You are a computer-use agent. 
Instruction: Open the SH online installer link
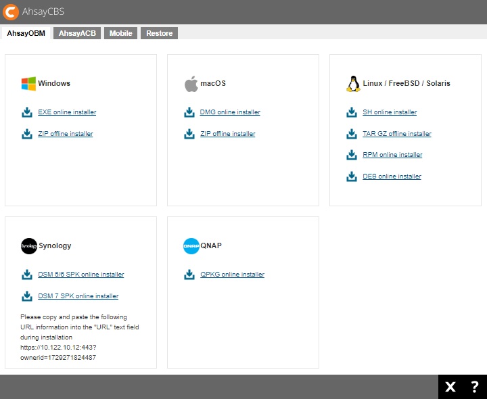tap(390, 112)
